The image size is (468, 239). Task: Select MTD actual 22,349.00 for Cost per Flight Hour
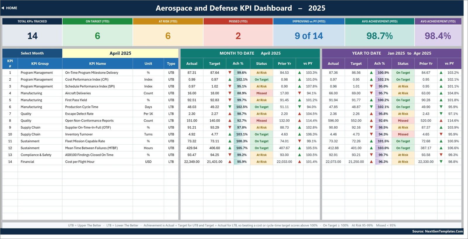(192, 162)
